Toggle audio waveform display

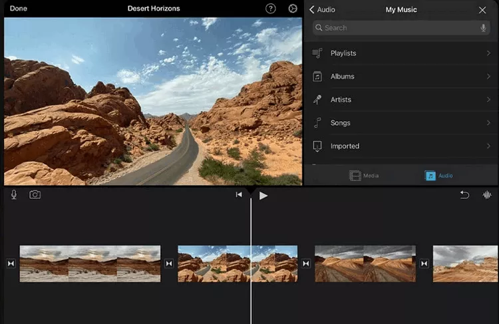pyautogui.click(x=487, y=195)
